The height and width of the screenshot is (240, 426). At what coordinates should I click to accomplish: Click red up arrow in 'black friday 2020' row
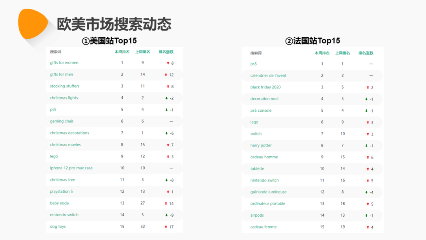(x=368, y=88)
